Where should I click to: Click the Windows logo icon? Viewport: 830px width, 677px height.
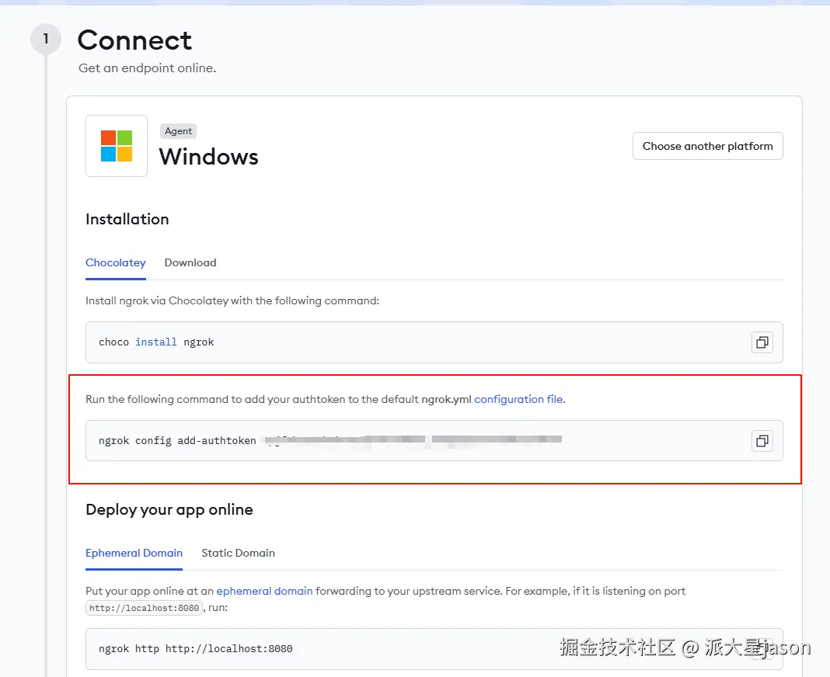[117, 146]
